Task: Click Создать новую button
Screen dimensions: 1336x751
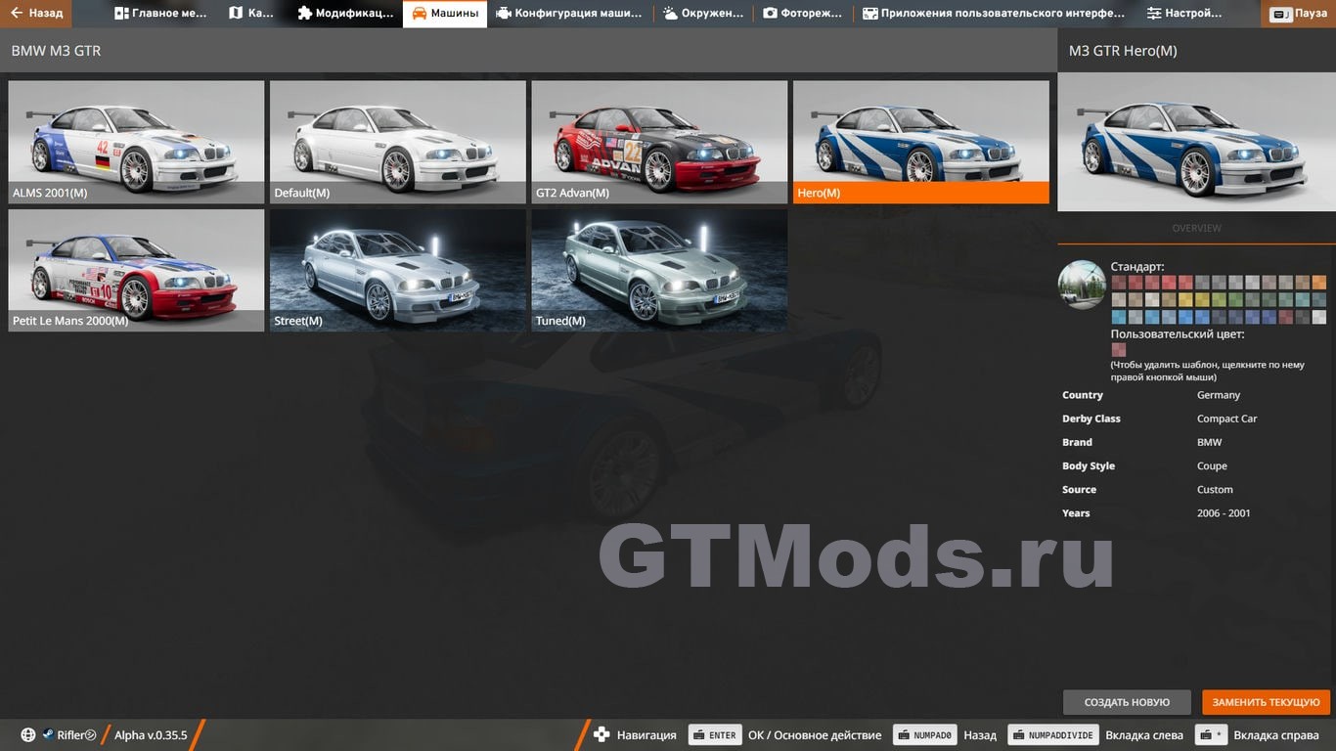Action: pyautogui.click(x=1127, y=702)
